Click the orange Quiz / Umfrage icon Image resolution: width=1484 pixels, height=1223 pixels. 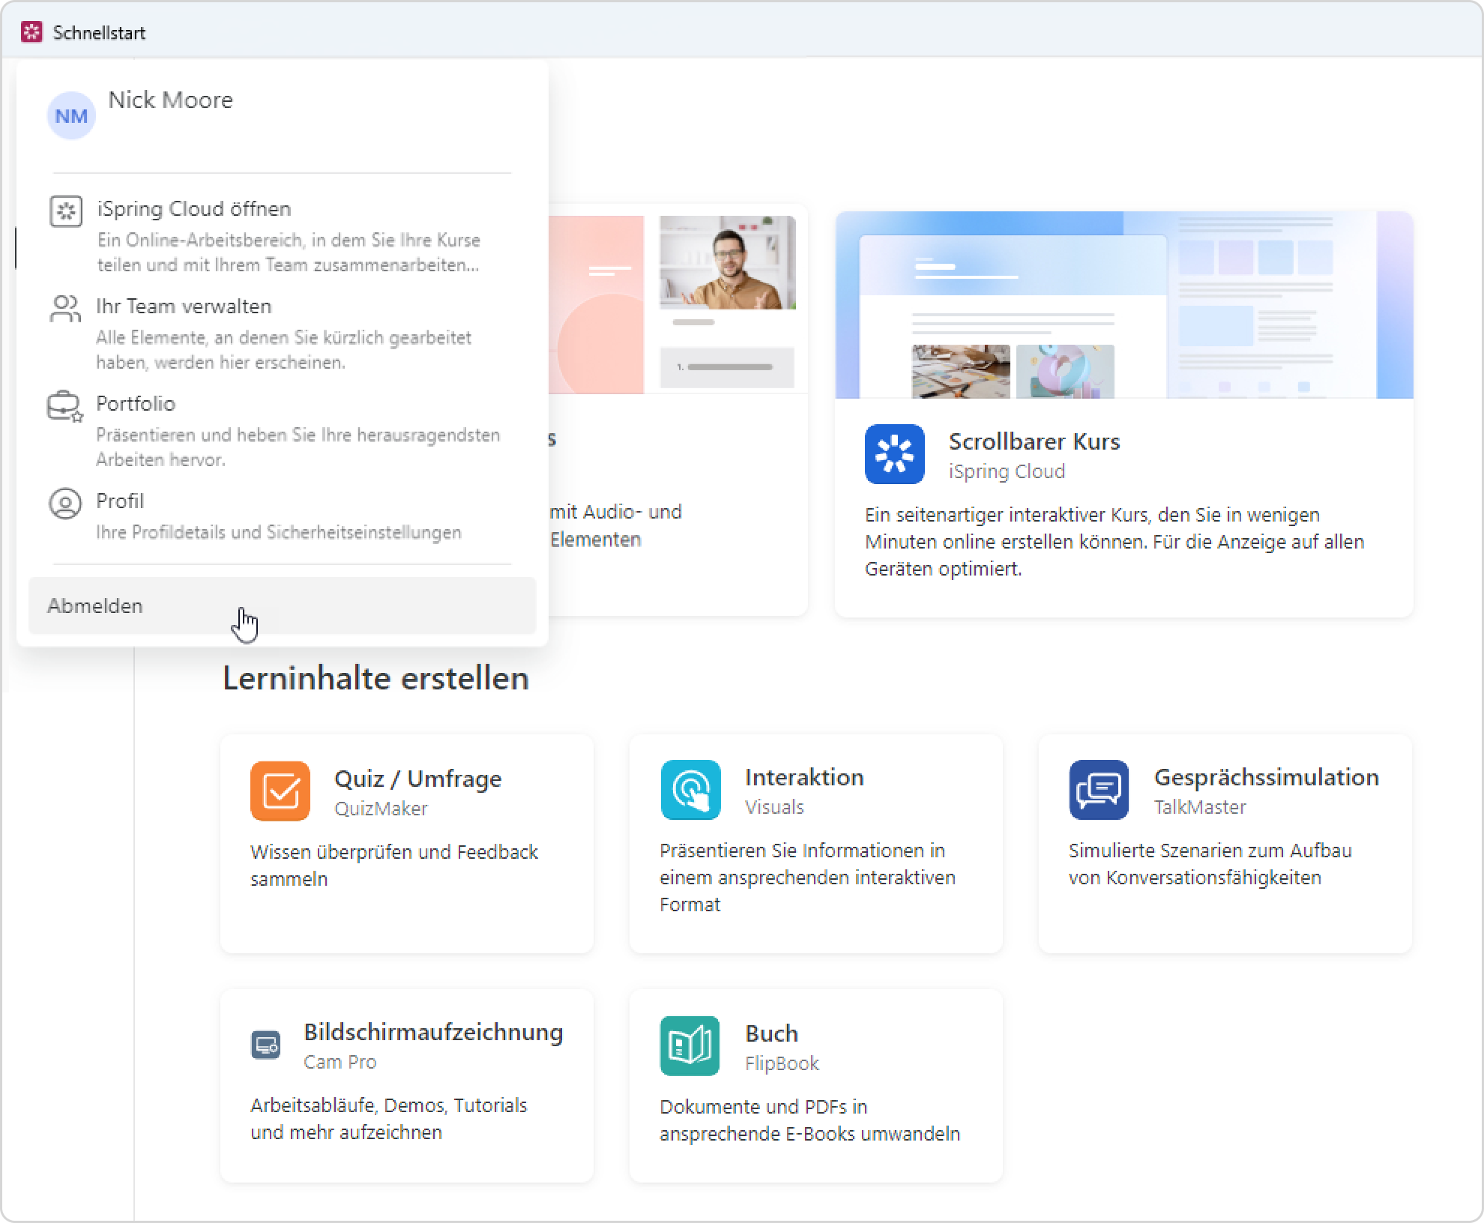(x=280, y=791)
